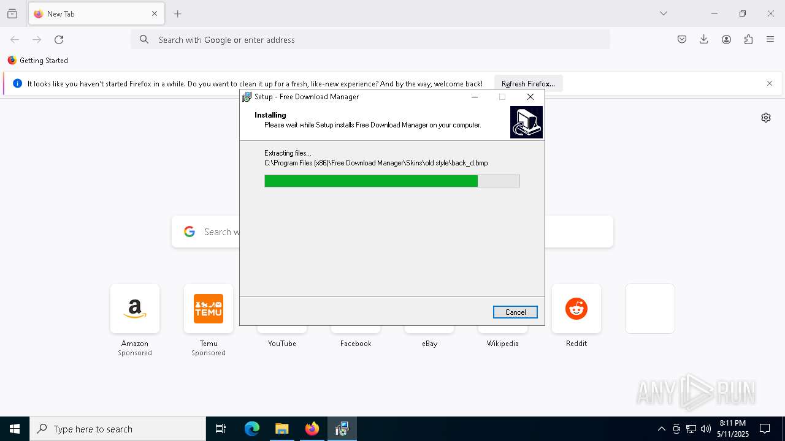Switch to Firefox in taskbar
The image size is (785, 441).
[x=312, y=429]
